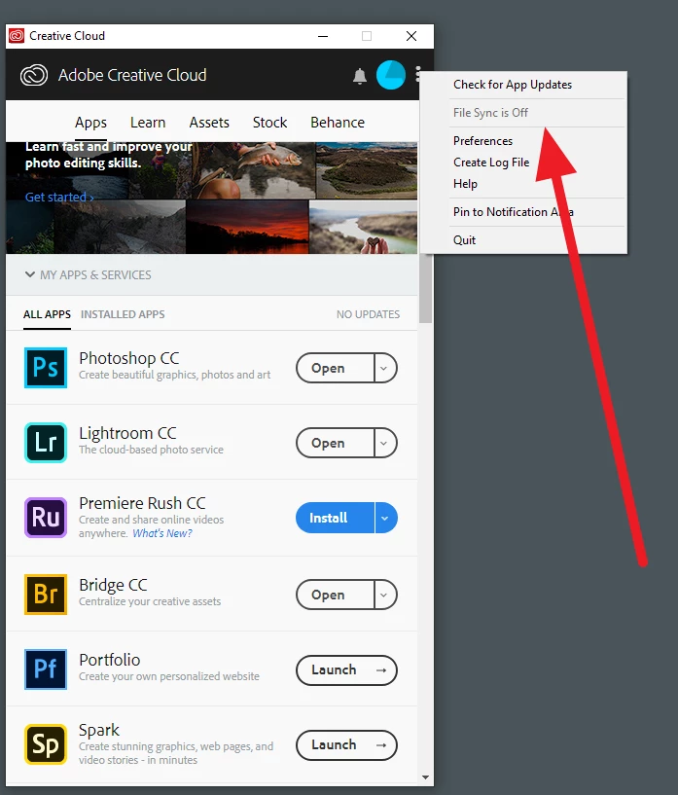678x795 pixels.
Task: Expand Lightroom CC Open dropdown arrow
Action: [385, 443]
